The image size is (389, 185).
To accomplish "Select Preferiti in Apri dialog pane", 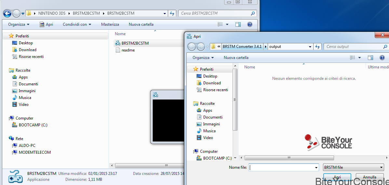I will 210,69.
